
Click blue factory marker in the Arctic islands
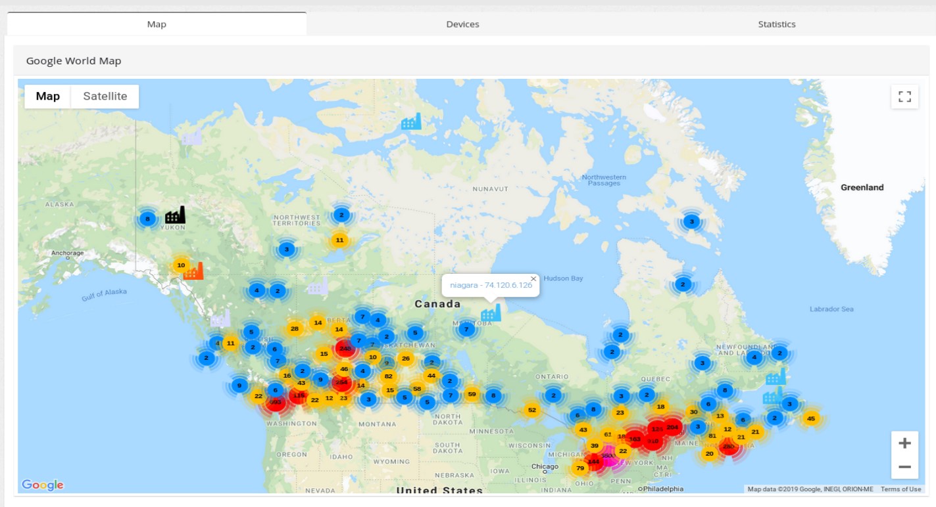pos(411,121)
